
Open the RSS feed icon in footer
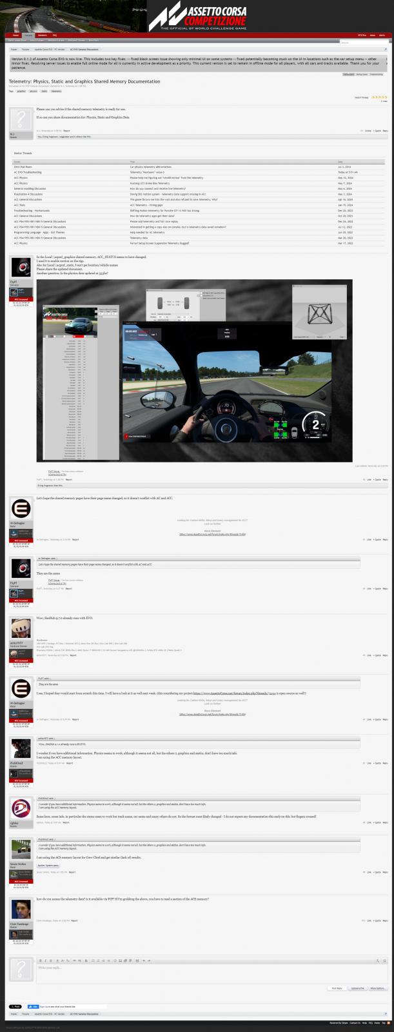389,1023
